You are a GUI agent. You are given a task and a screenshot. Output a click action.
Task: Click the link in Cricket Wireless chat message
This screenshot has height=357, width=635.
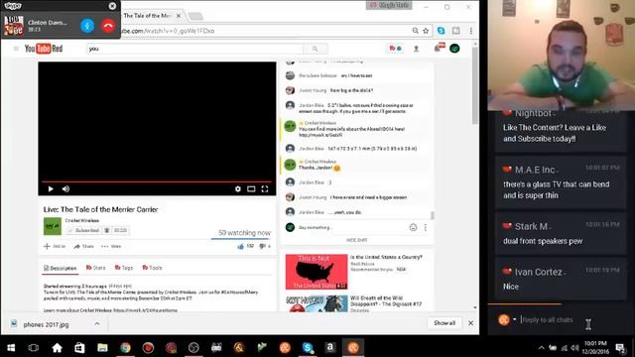click(x=320, y=135)
